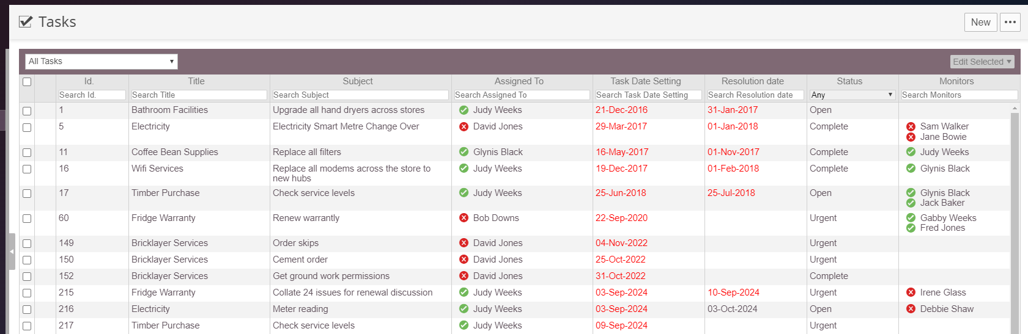Image resolution: width=1028 pixels, height=334 pixels.
Task: Tick checkbox for task 16 Wifi Services
Action: tap(27, 169)
